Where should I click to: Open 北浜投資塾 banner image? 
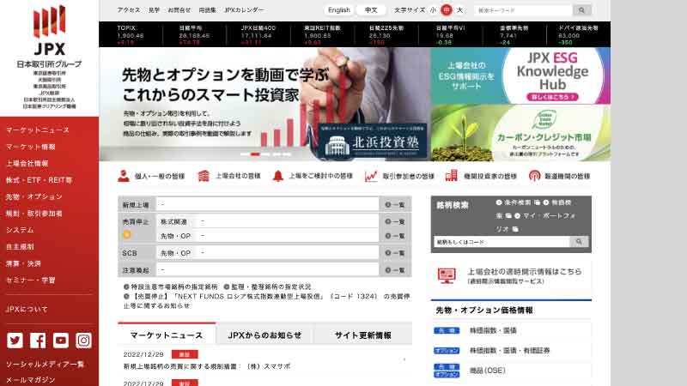point(373,142)
